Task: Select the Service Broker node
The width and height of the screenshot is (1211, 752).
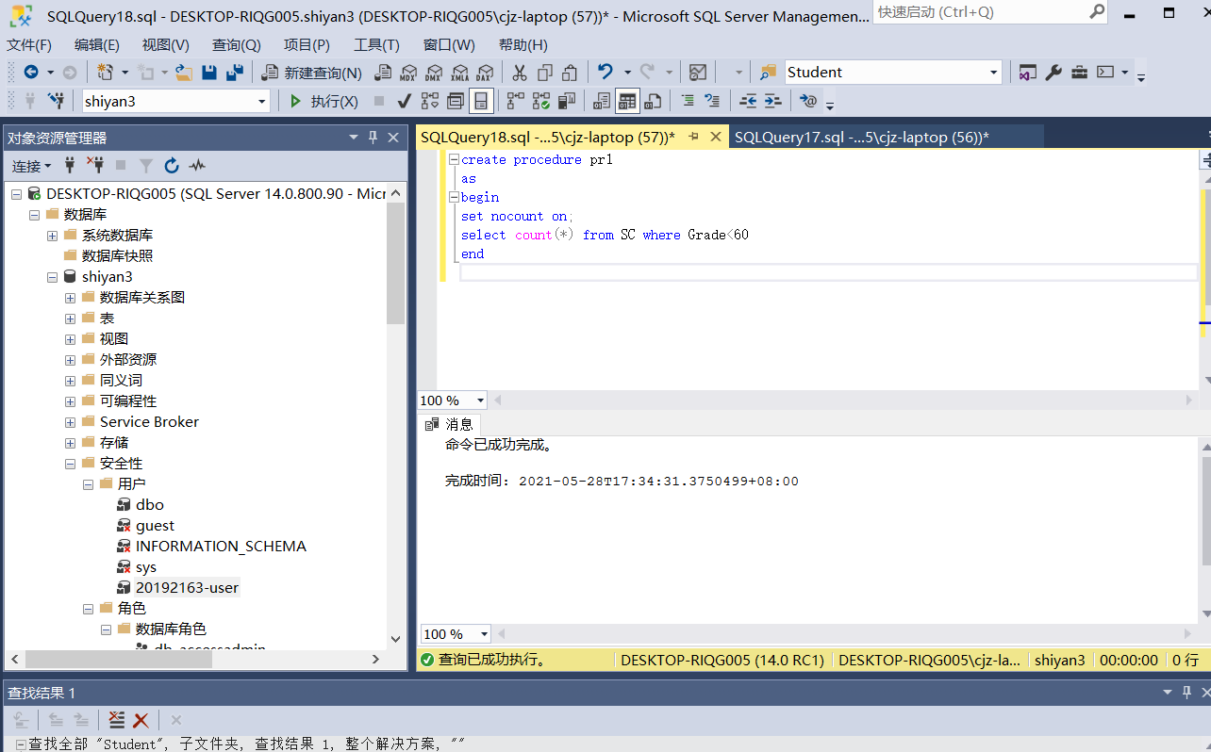Action: click(x=149, y=422)
